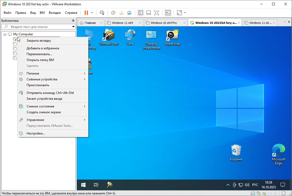Collapse the My Computer tree node
292x196 pixels.
5,34
